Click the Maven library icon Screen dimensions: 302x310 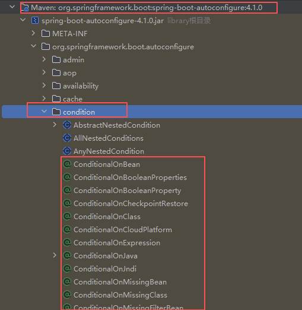[25, 8]
